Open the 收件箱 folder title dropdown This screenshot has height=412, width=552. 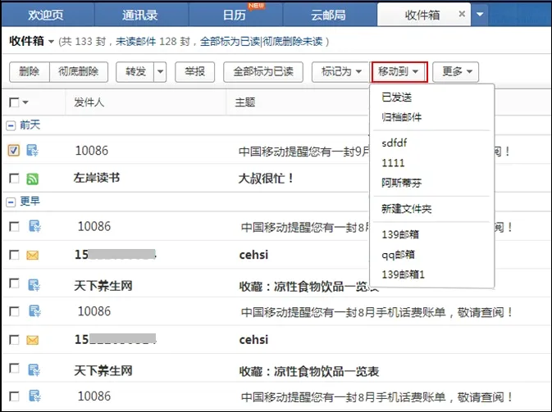(x=51, y=42)
